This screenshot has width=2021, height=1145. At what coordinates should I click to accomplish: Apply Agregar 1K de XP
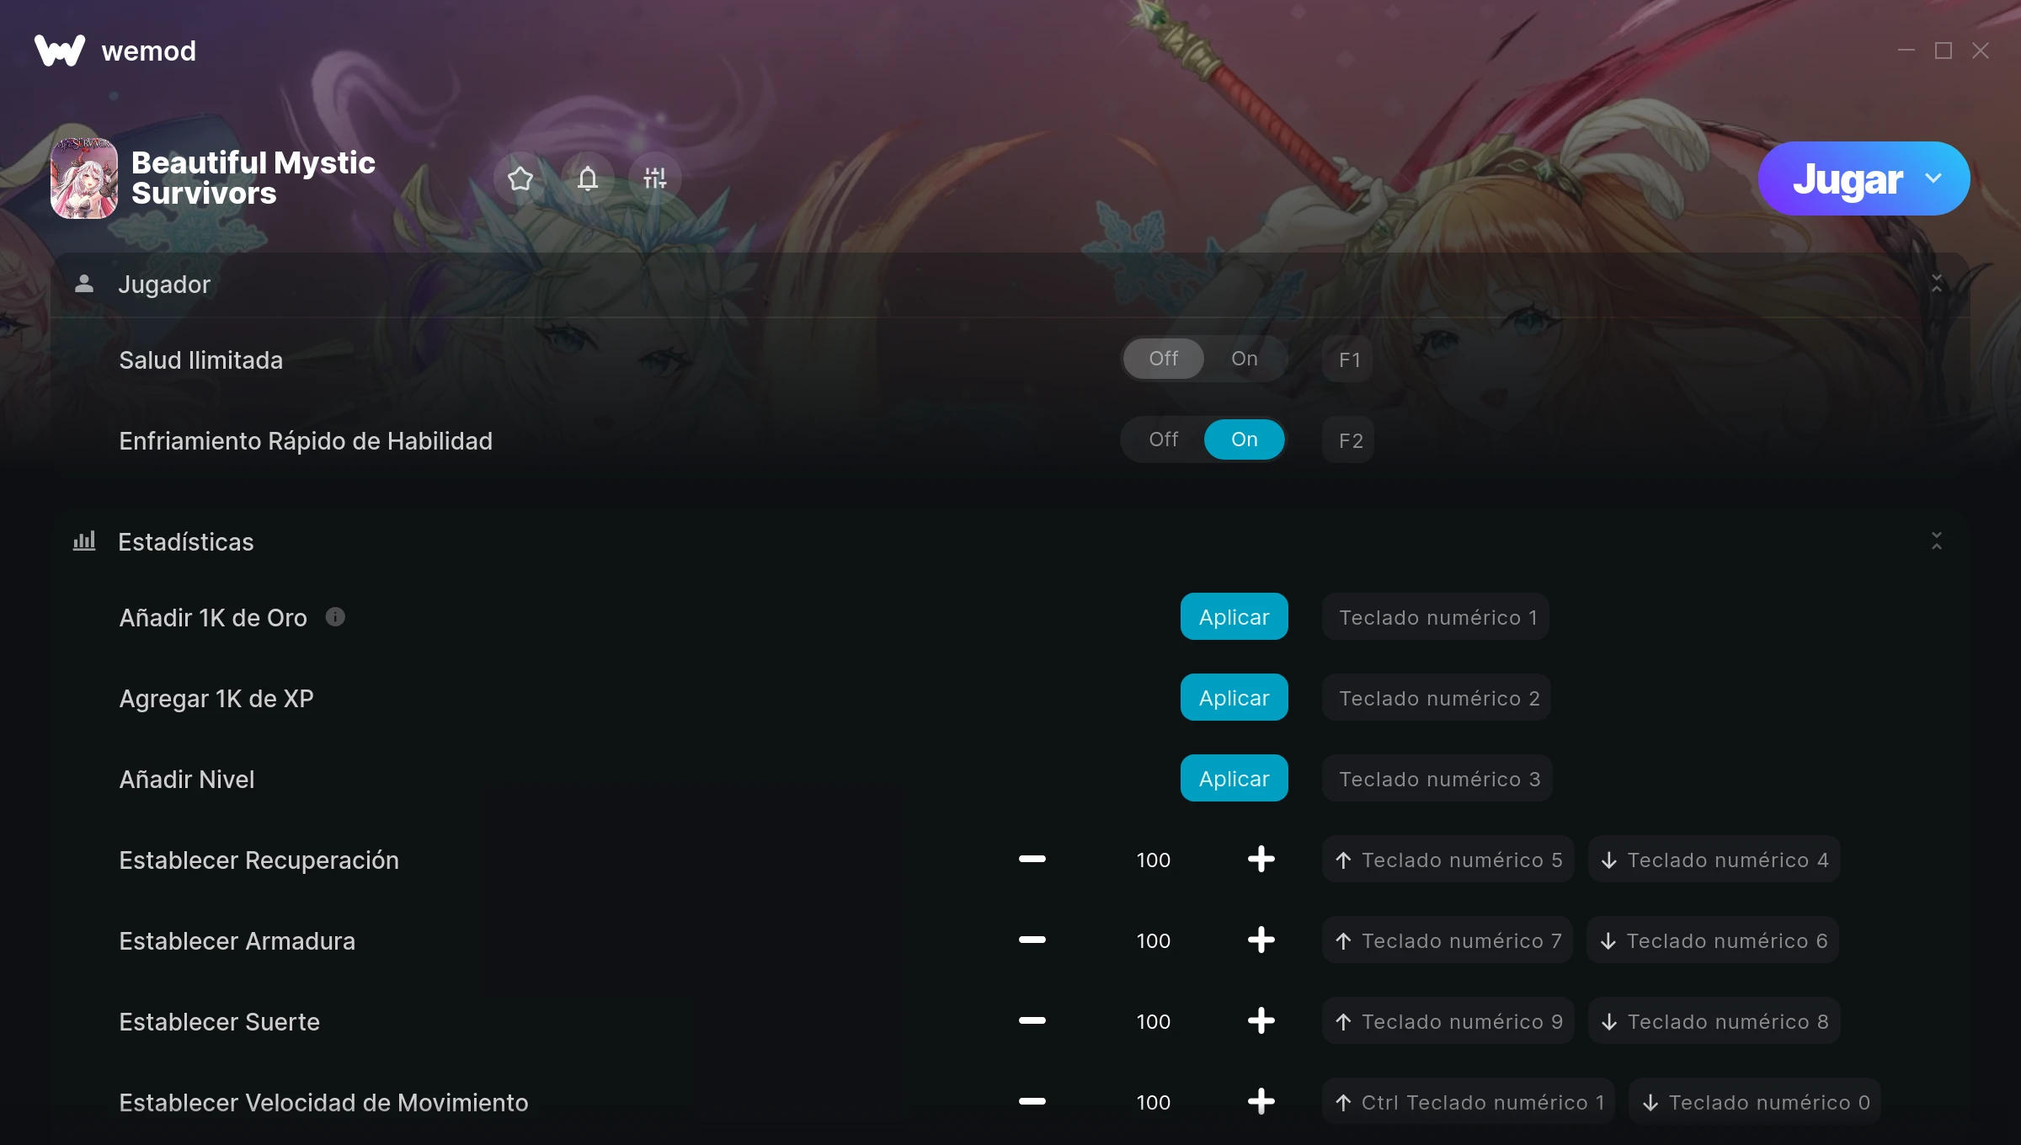1234,698
